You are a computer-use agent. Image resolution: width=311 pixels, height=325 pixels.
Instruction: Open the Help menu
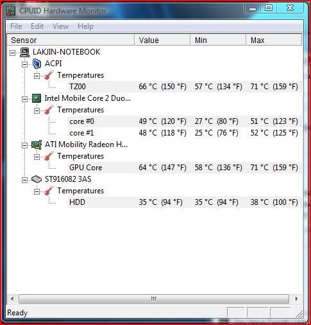pos(85,26)
